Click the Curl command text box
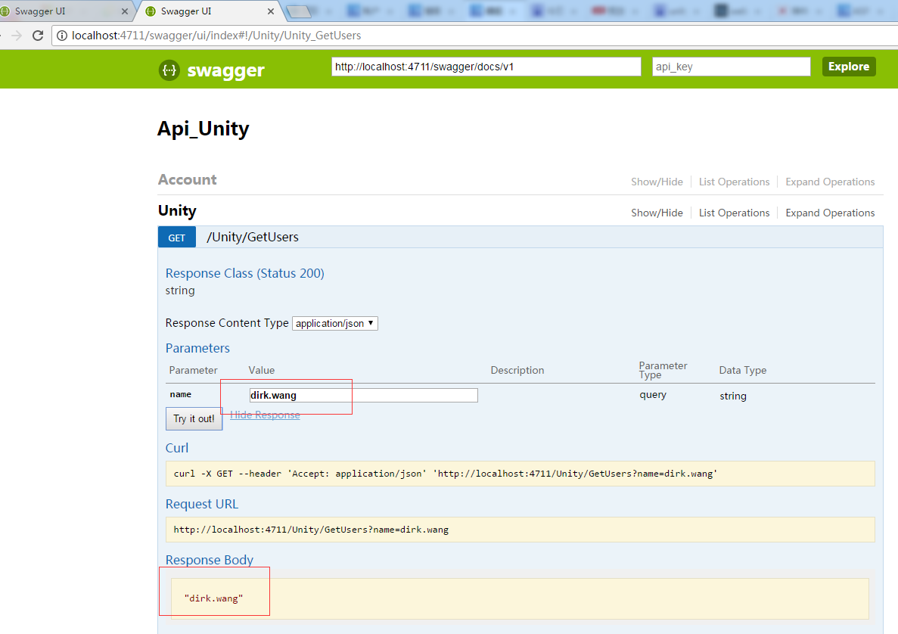Viewport: 898px width, 634px height. (520, 474)
